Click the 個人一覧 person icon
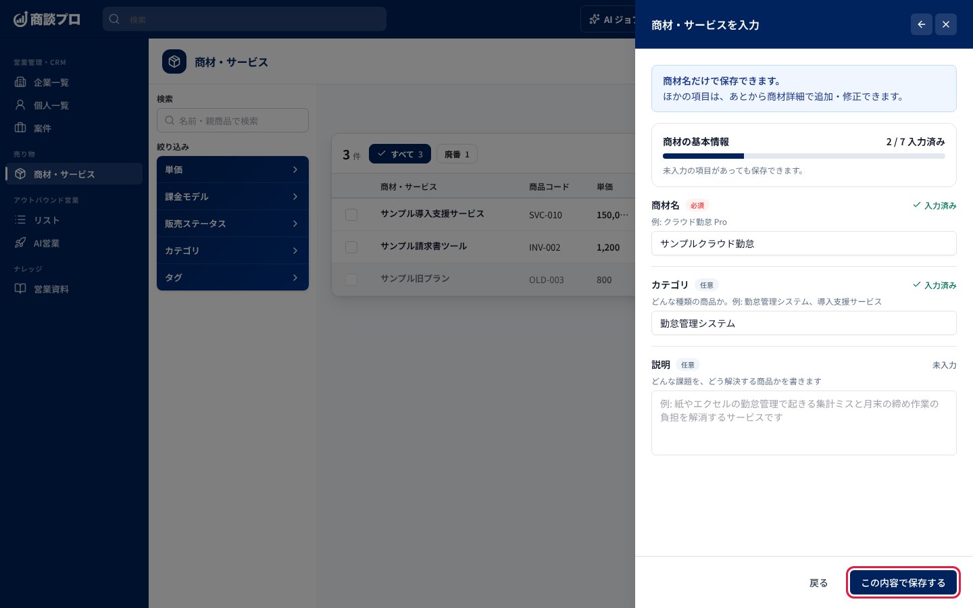Image resolution: width=973 pixels, height=608 pixels. (x=20, y=105)
